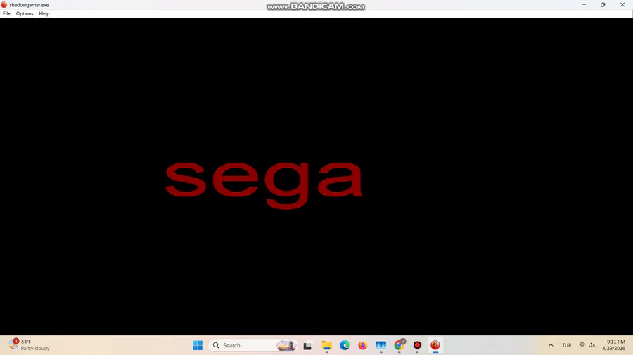The width and height of the screenshot is (633, 355).
Task: Open the Options menu
Action: 25,14
